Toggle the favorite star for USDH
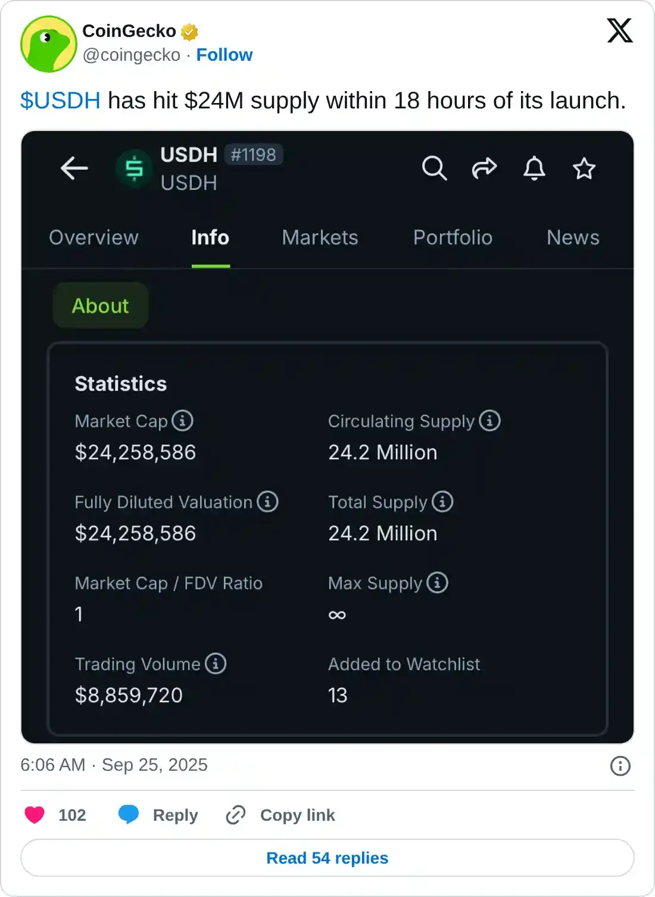Screen dimensions: 655x897 [584, 169]
